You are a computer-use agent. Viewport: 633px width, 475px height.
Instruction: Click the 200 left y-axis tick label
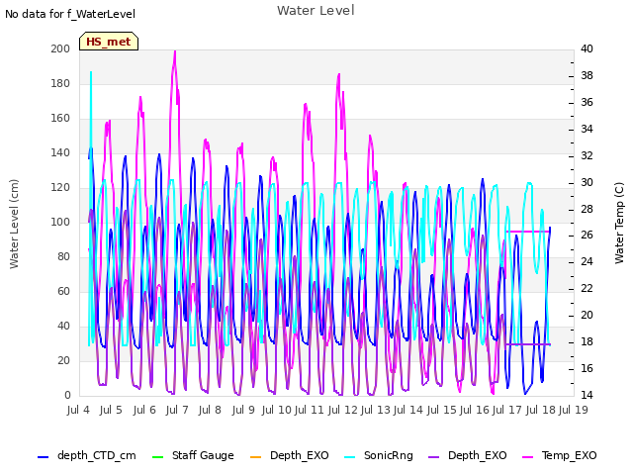pyautogui.click(x=60, y=48)
